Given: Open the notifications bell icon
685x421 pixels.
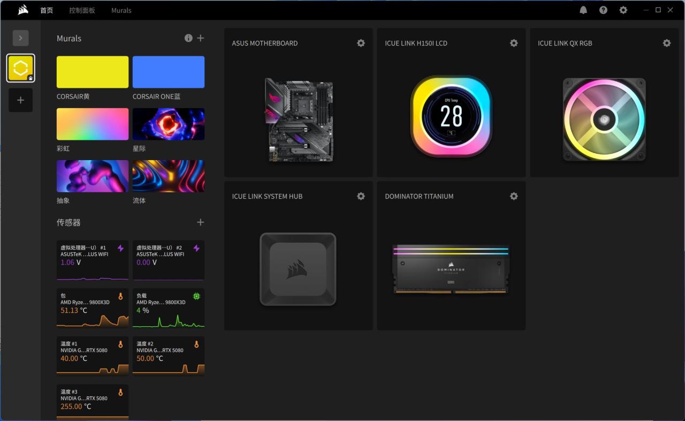Looking at the screenshot, I should (x=583, y=10).
